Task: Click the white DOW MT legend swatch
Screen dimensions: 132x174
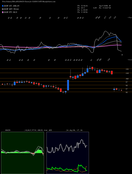Action: coord(3,9)
